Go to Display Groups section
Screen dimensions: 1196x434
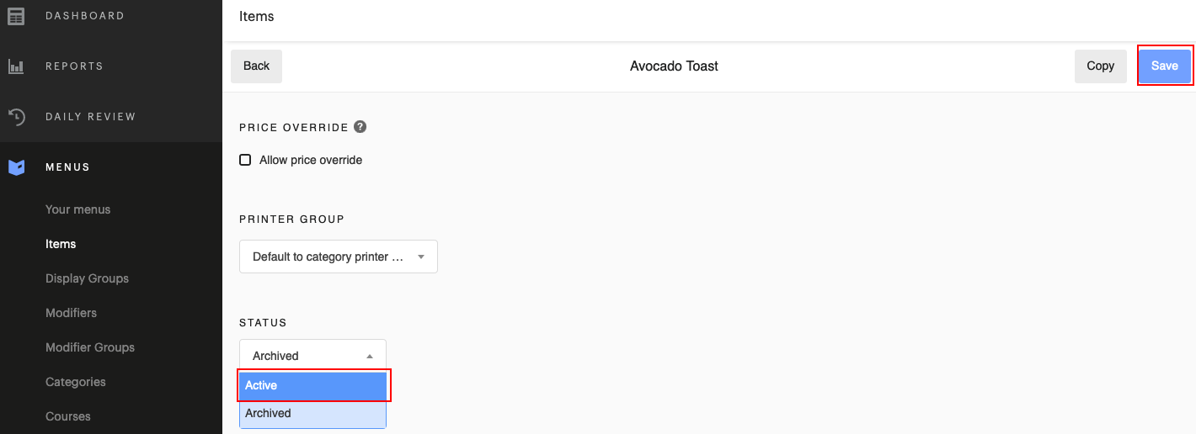pos(87,278)
